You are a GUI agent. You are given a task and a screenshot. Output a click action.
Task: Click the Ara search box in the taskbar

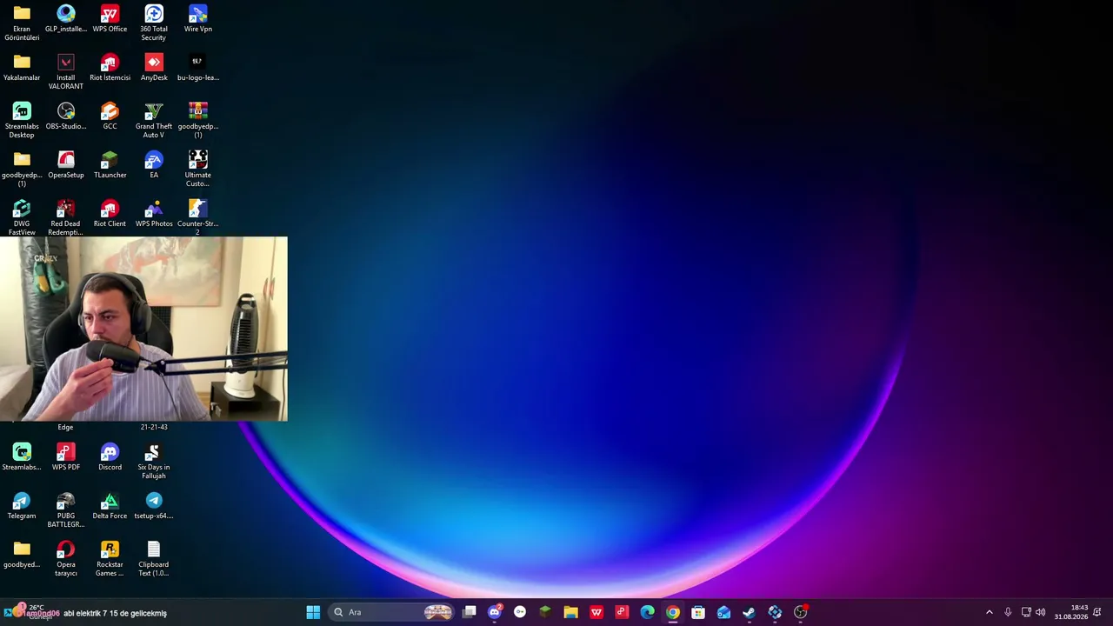click(392, 612)
